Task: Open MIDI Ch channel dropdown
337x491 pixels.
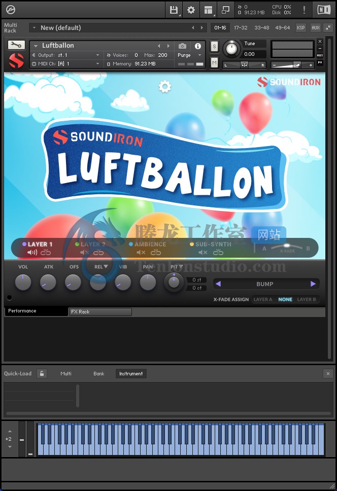Action: click(65, 63)
